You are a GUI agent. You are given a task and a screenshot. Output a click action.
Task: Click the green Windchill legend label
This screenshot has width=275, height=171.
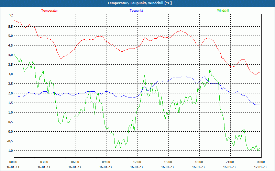223,11
